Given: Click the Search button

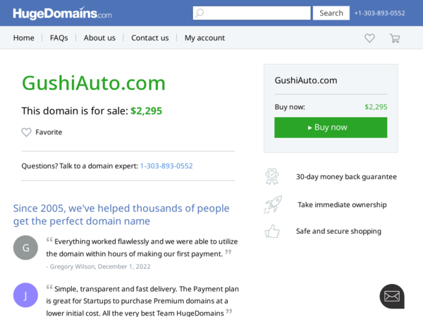Looking at the screenshot, I should 331,13.
